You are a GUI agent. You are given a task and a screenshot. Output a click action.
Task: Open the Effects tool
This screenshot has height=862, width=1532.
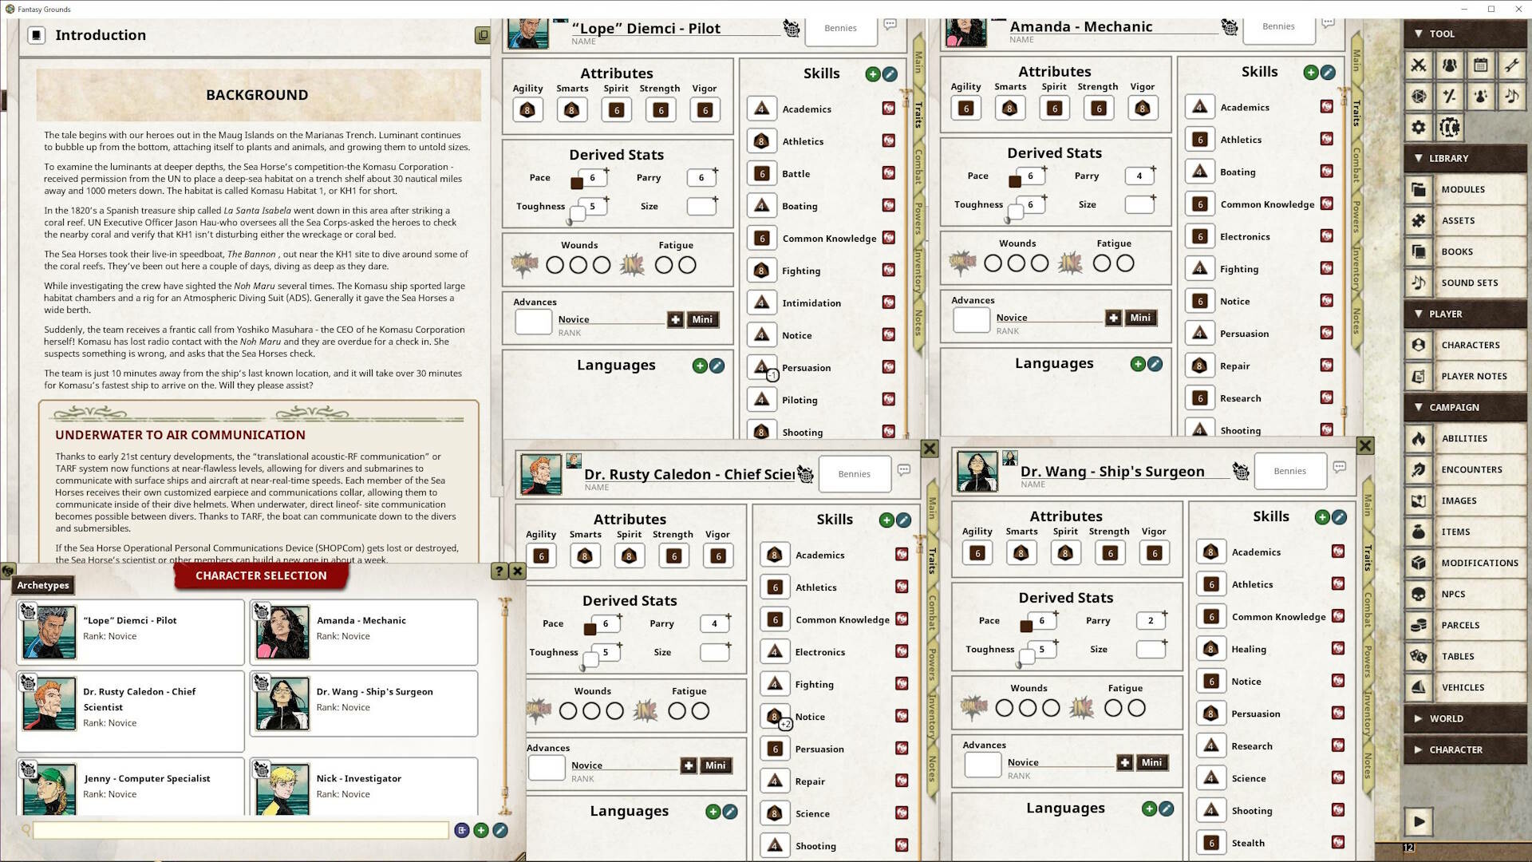click(x=1480, y=97)
